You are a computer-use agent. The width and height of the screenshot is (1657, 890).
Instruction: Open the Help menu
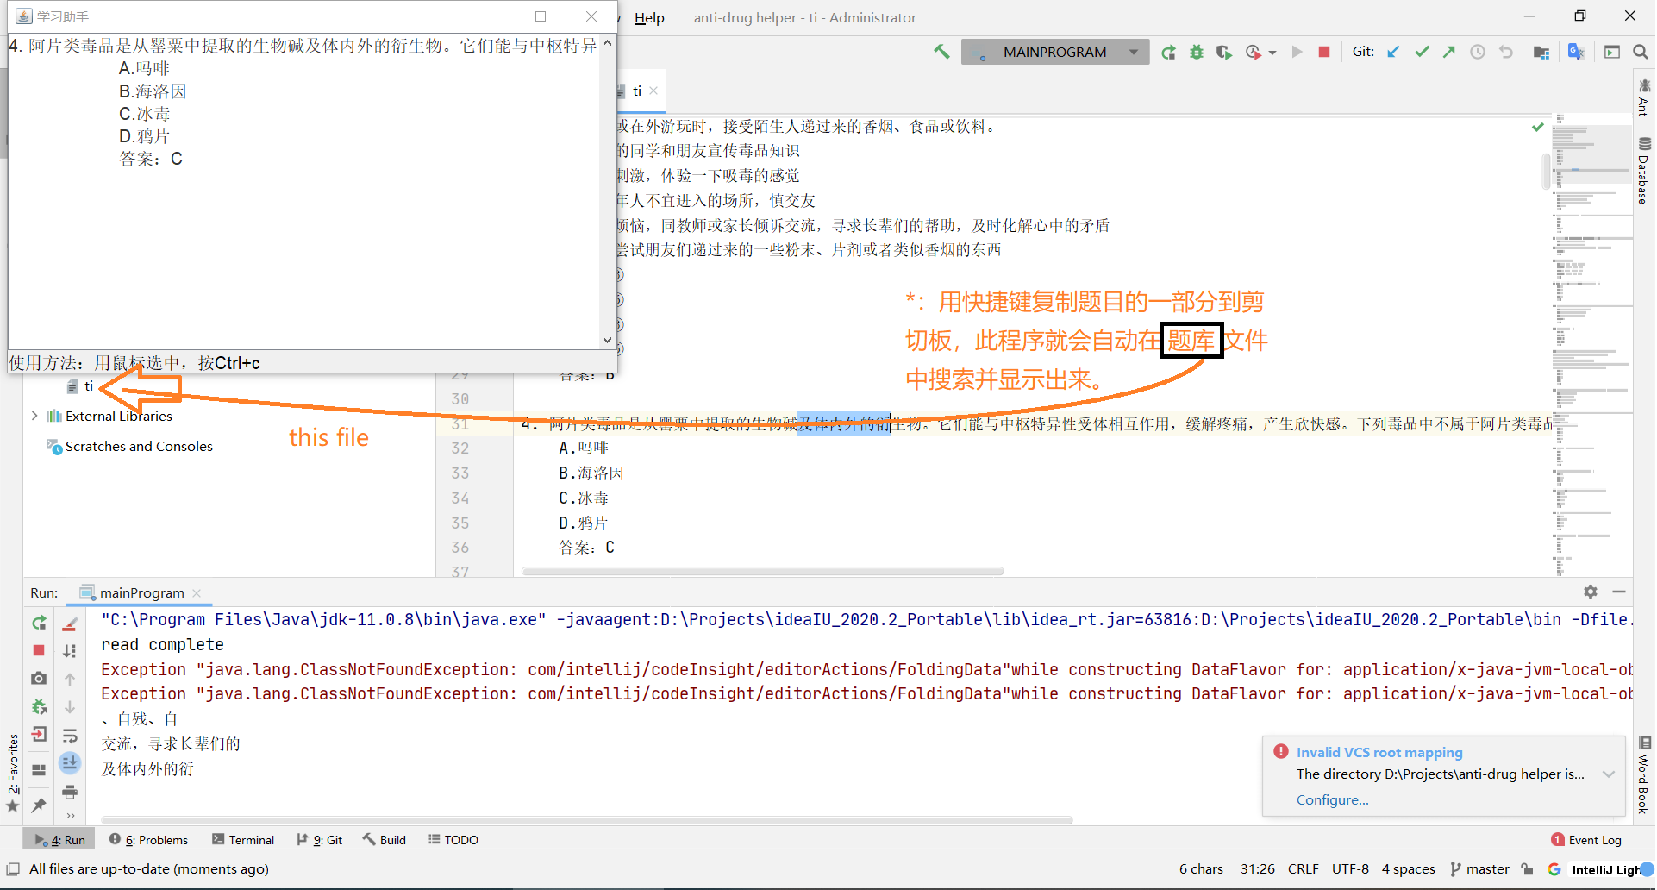coord(649,17)
